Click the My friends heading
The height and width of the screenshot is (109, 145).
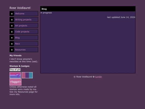(x=16, y=55)
